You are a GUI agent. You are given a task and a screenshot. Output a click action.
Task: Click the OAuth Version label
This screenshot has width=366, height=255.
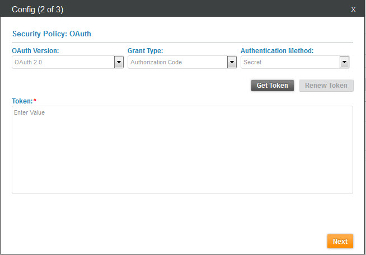(35, 51)
